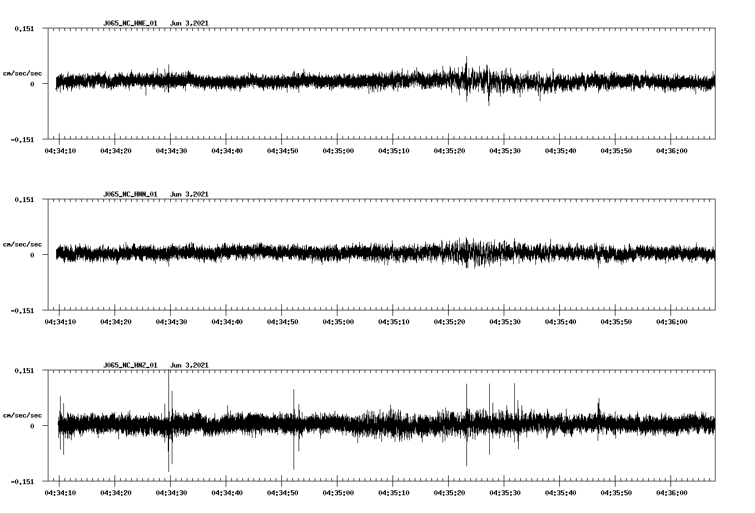Click the 0.151 upper limit on HNZ axis

(x=24, y=370)
